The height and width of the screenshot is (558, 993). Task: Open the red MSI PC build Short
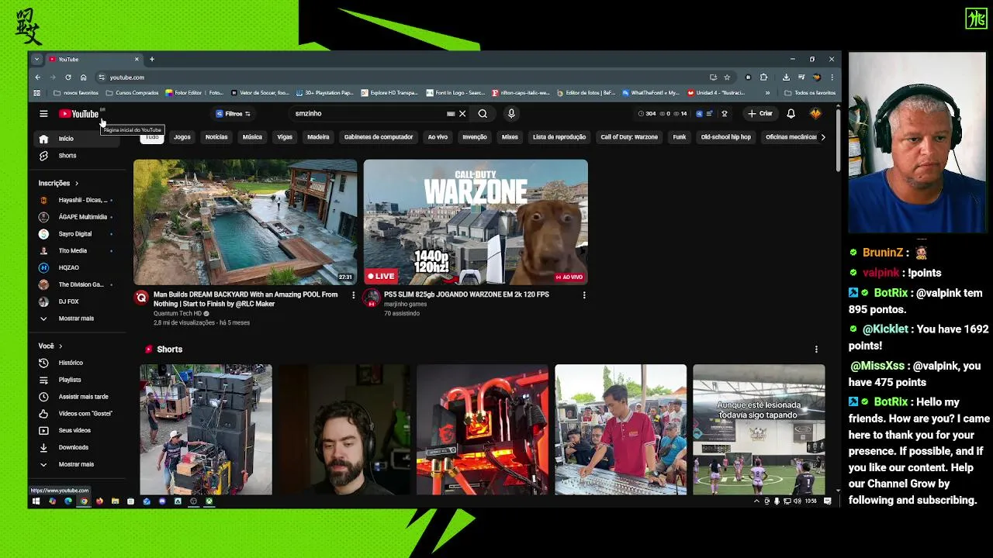point(482,429)
